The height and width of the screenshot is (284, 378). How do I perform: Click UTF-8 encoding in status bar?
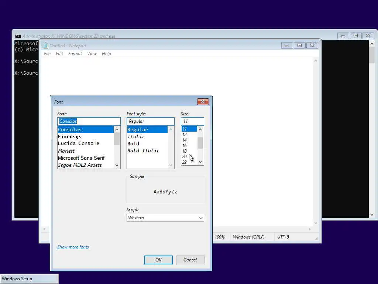[283, 237]
